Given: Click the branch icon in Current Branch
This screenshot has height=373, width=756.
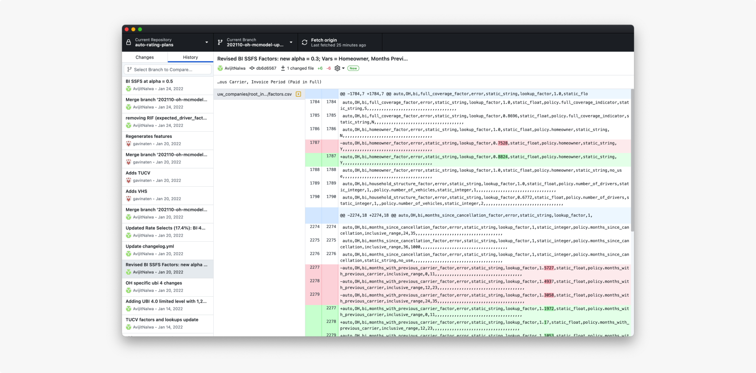Looking at the screenshot, I should point(220,42).
